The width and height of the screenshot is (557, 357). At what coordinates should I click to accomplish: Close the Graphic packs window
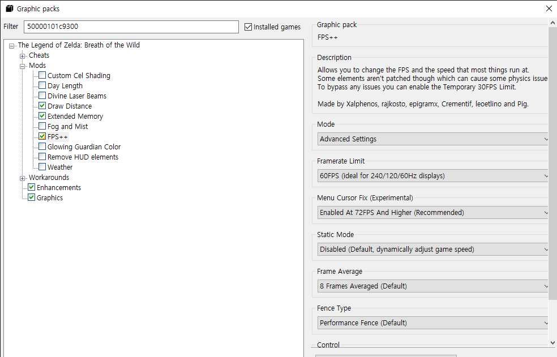[549, 8]
